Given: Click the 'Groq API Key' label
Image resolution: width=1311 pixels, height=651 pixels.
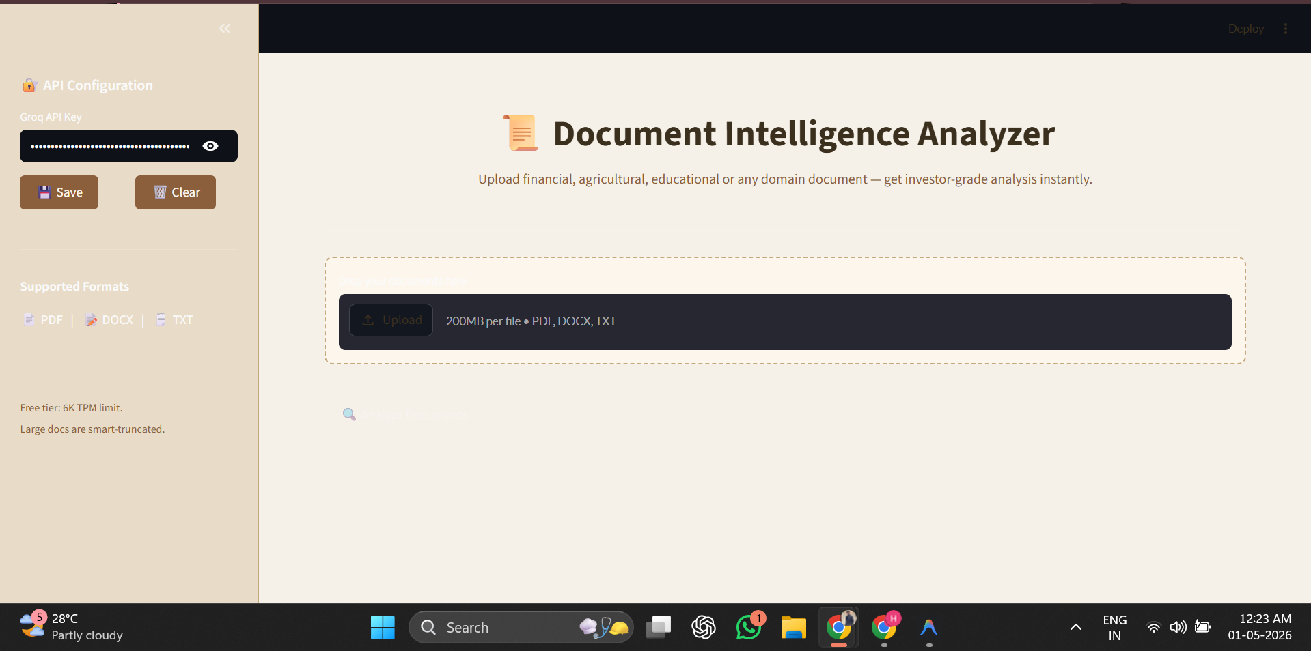Looking at the screenshot, I should (x=51, y=117).
